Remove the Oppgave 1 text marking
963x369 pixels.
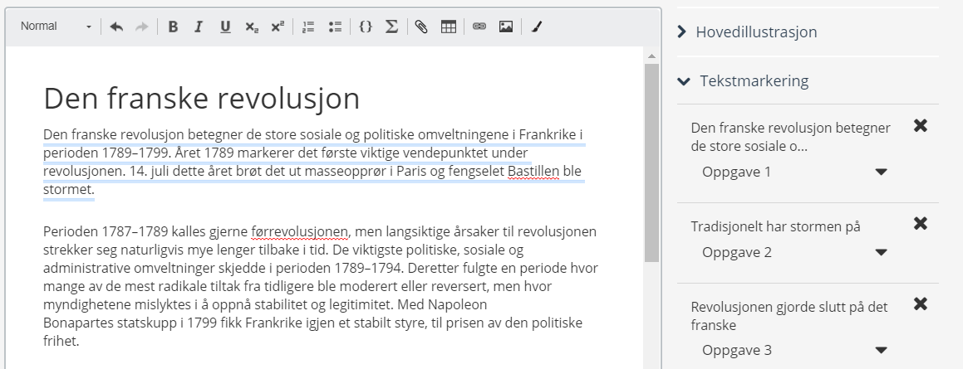[x=920, y=126]
